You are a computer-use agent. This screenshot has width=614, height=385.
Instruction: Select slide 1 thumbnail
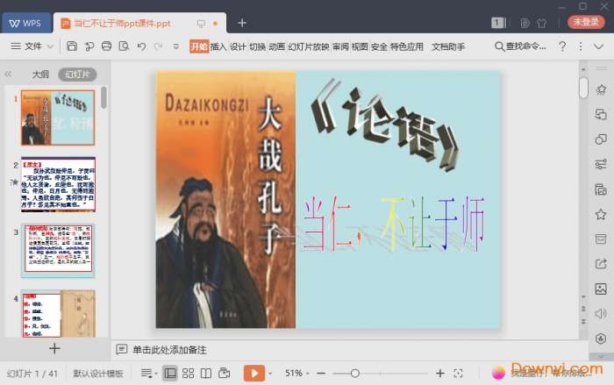58,118
